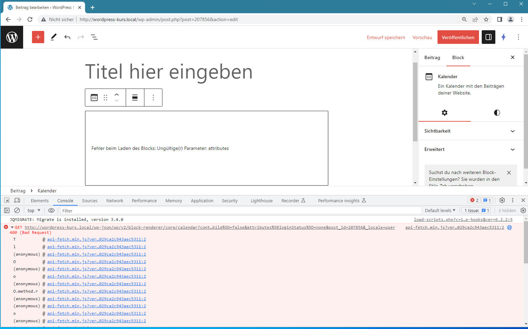This screenshot has height=329, width=528.
Task: Open the Default levels dropdown
Action: (440, 210)
